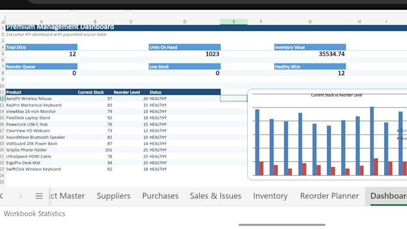Image resolution: width=407 pixels, height=229 pixels.
Task: Open the Reorder Planner sheet tab
Action: [x=329, y=195]
